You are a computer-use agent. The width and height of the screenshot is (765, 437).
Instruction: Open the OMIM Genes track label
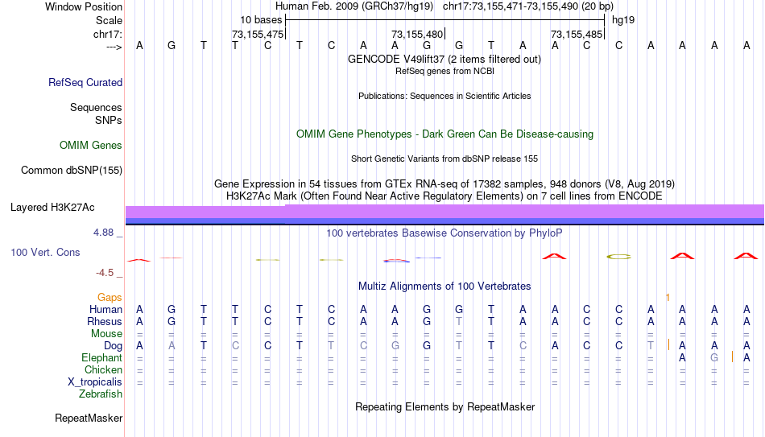pyautogui.click(x=90, y=146)
